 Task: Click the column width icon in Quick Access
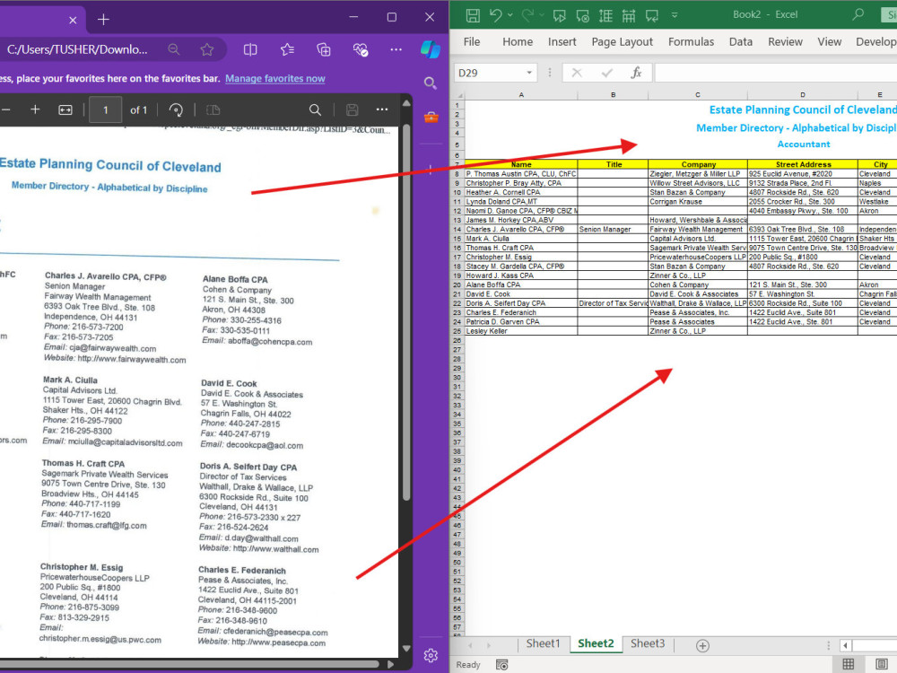point(628,16)
